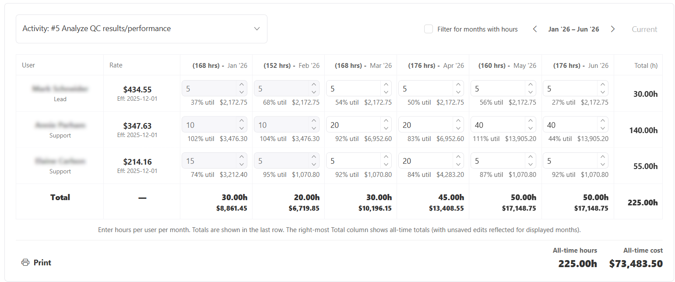Viewport: 675px width, 282px height.
Task: Select Annie Parham's Jan '26 hours input field
Action: pyautogui.click(x=210, y=124)
